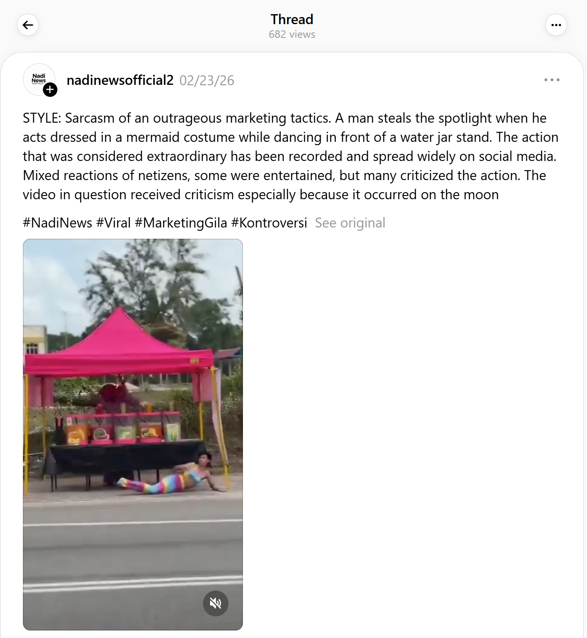
Task: Open the #NadiNews hashtag
Action: pyautogui.click(x=57, y=223)
